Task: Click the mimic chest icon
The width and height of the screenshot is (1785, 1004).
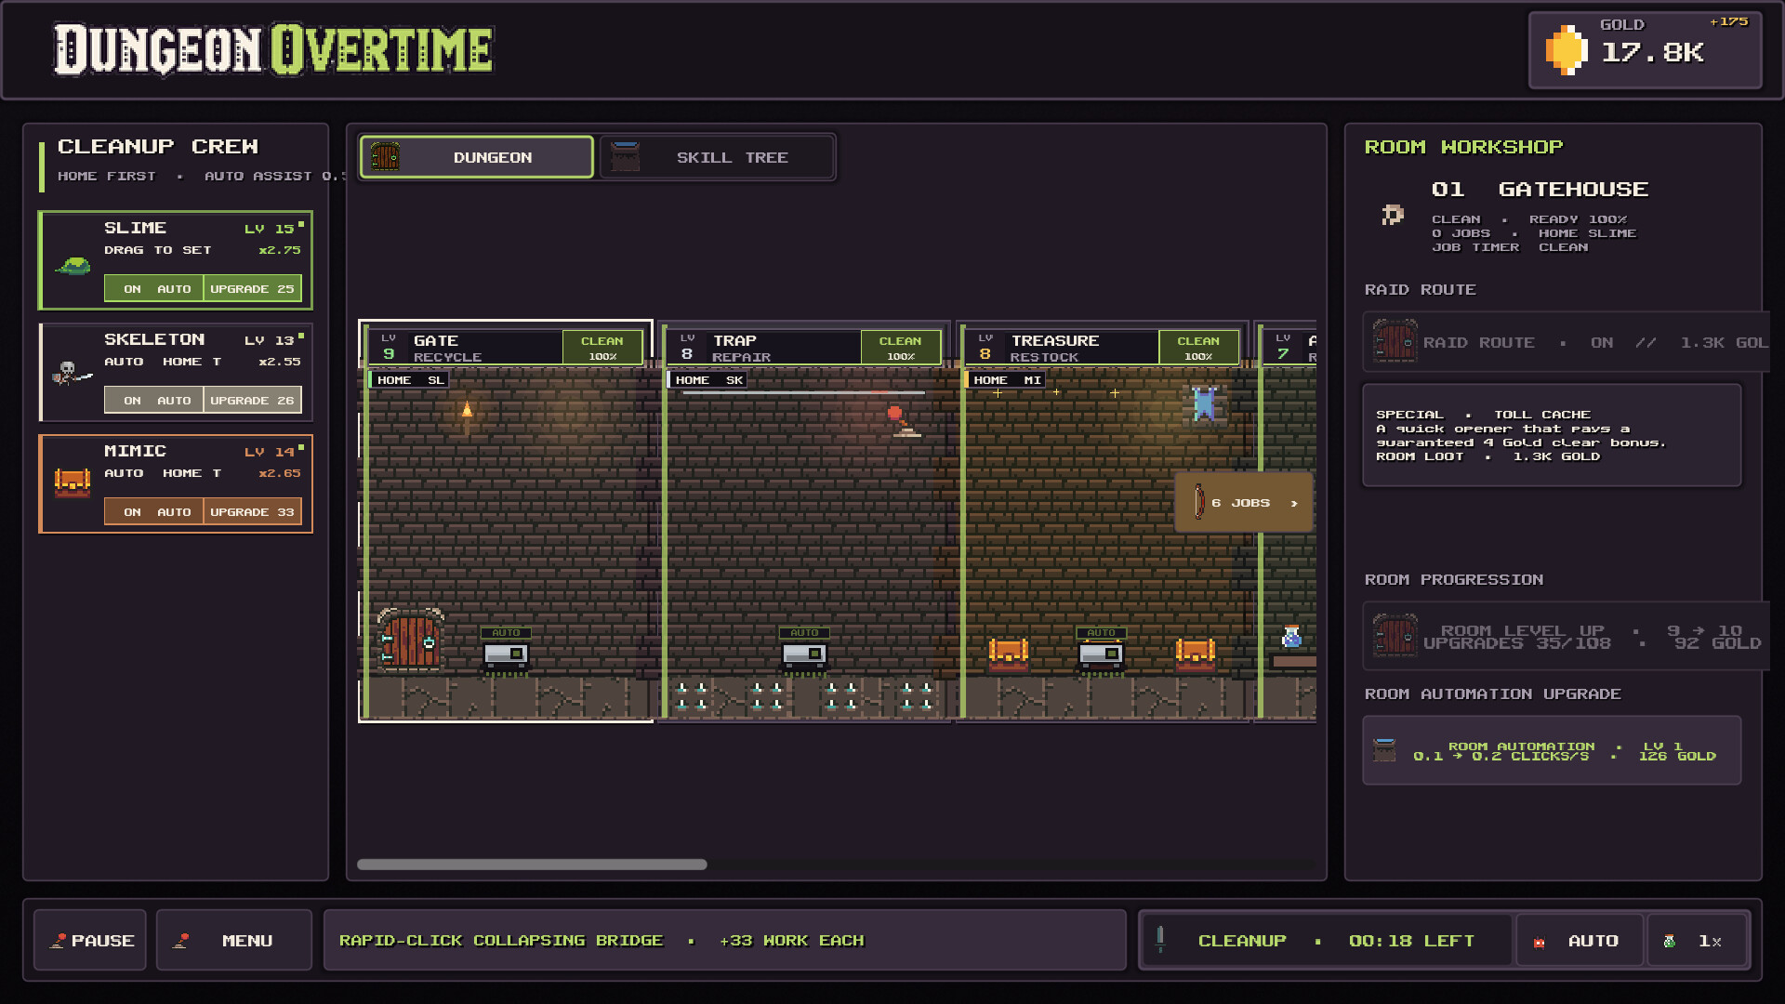Action: click(x=72, y=482)
